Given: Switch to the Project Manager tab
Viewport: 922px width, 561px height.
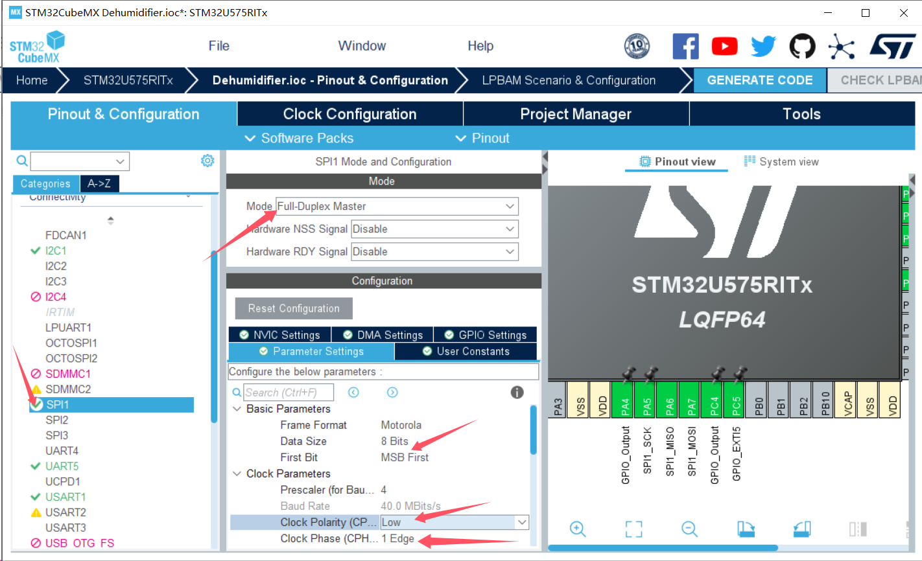Looking at the screenshot, I should pos(576,114).
